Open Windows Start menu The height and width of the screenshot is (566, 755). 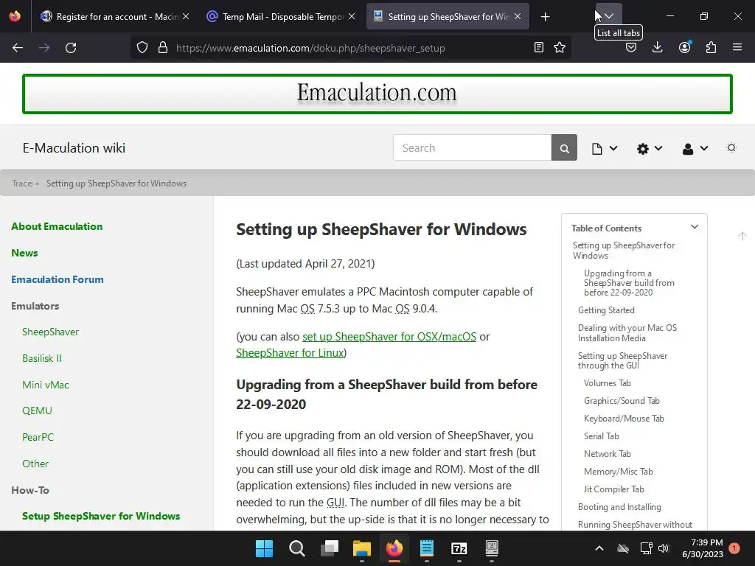(265, 548)
